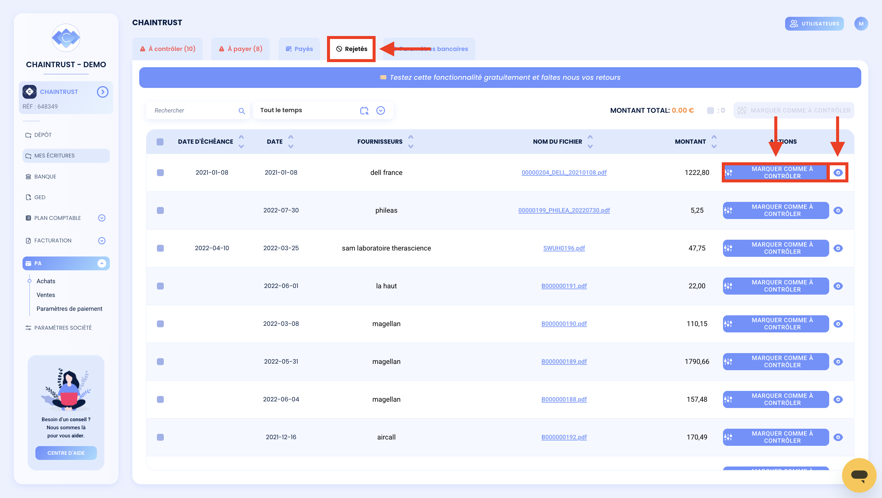The width and height of the screenshot is (882, 498).
Task: Open Paramètres de paiement under PA
Action: 70,309
